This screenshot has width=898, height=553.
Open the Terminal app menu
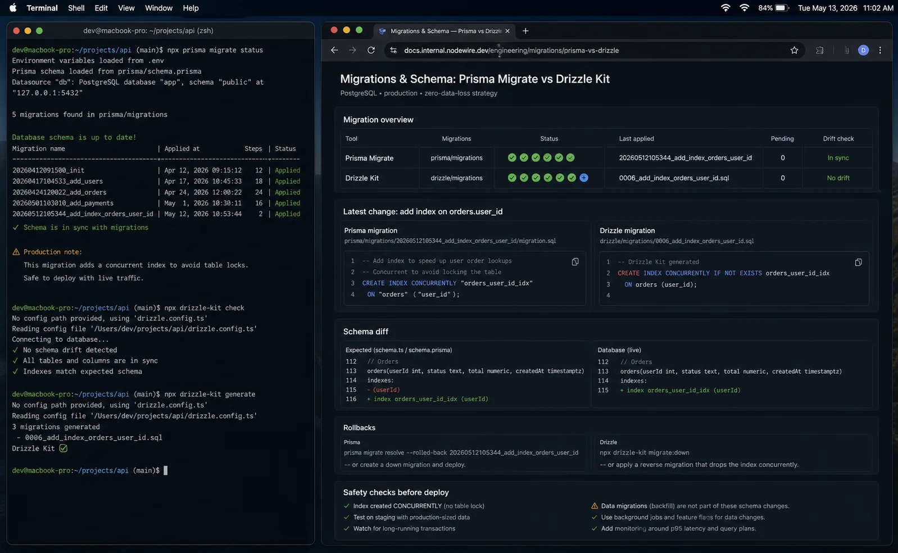(42, 8)
